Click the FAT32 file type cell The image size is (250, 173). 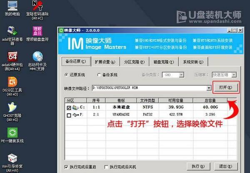[148, 114]
